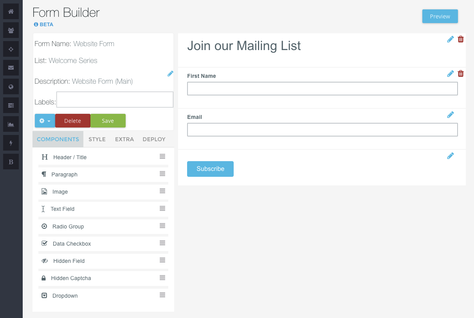Click pencil icon to edit Email field

pyautogui.click(x=451, y=115)
